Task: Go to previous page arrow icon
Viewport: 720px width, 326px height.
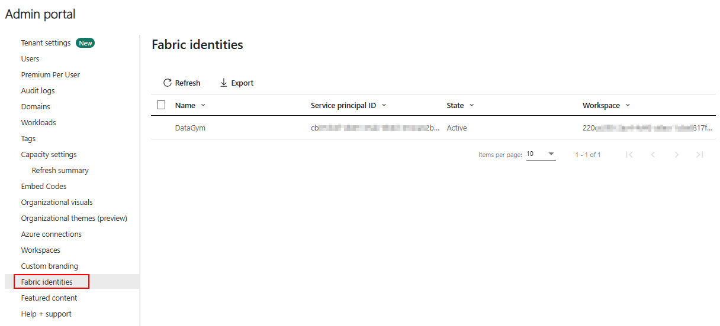Action: 653,155
